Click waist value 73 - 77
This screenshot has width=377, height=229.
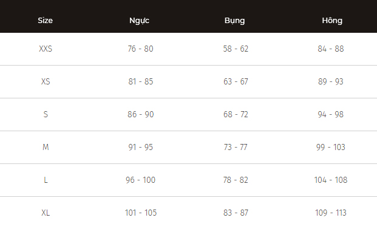coord(236,147)
